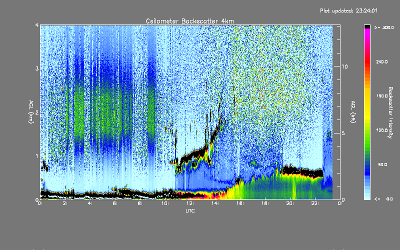The width and height of the screenshot is (400, 250).
Task: Click the '6:' hour tick on UTC axis
Action: click(115, 203)
